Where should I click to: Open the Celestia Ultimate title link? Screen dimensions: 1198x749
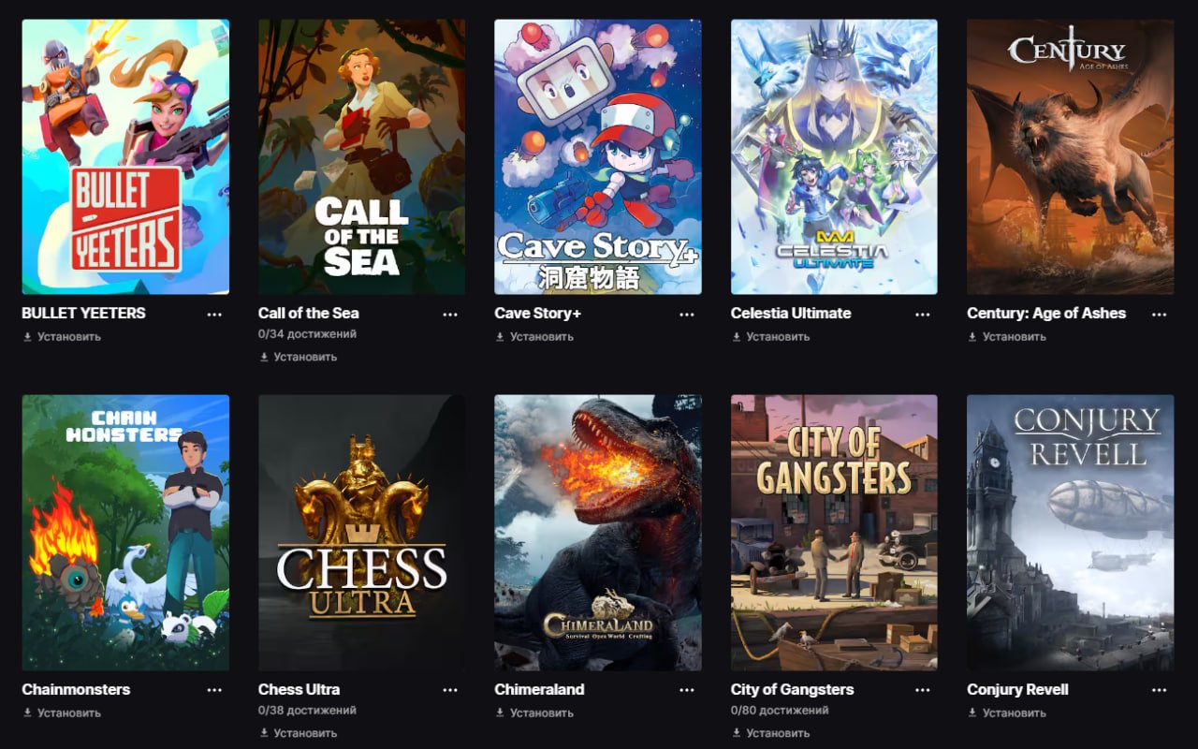791,313
